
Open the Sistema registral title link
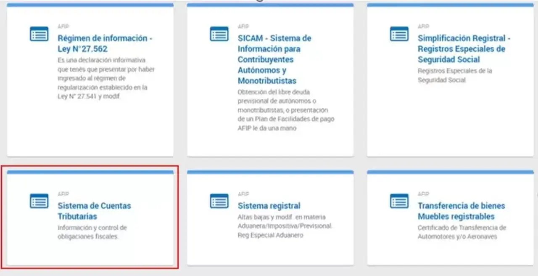(x=269, y=206)
